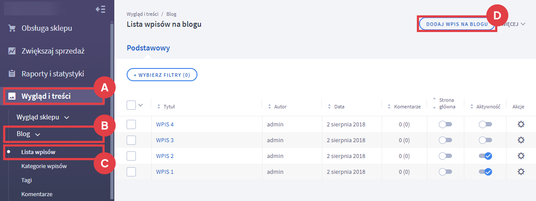Sort by Aktywność column arrows
Viewport: 536px width, 201px height.
click(x=472, y=107)
